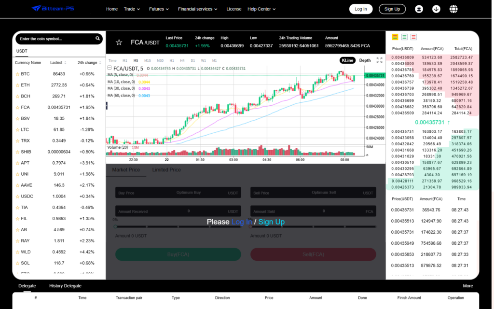Star the SHIB row

(x=17, y=152)
